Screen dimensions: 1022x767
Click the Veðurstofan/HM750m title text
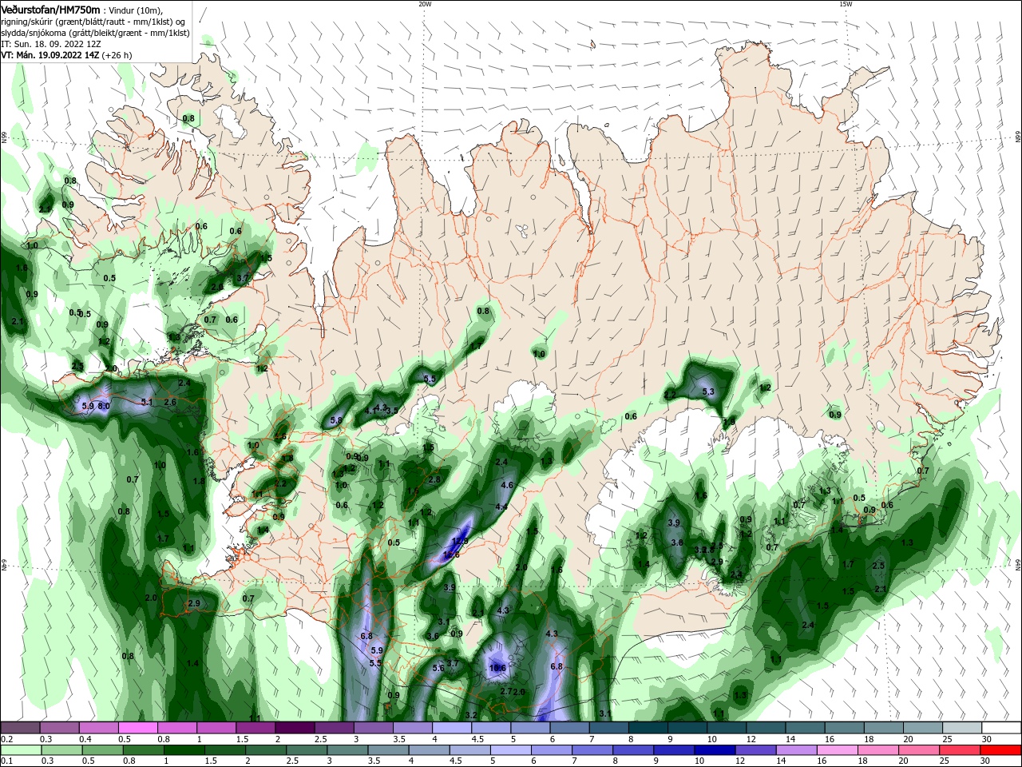coord(50,9)
